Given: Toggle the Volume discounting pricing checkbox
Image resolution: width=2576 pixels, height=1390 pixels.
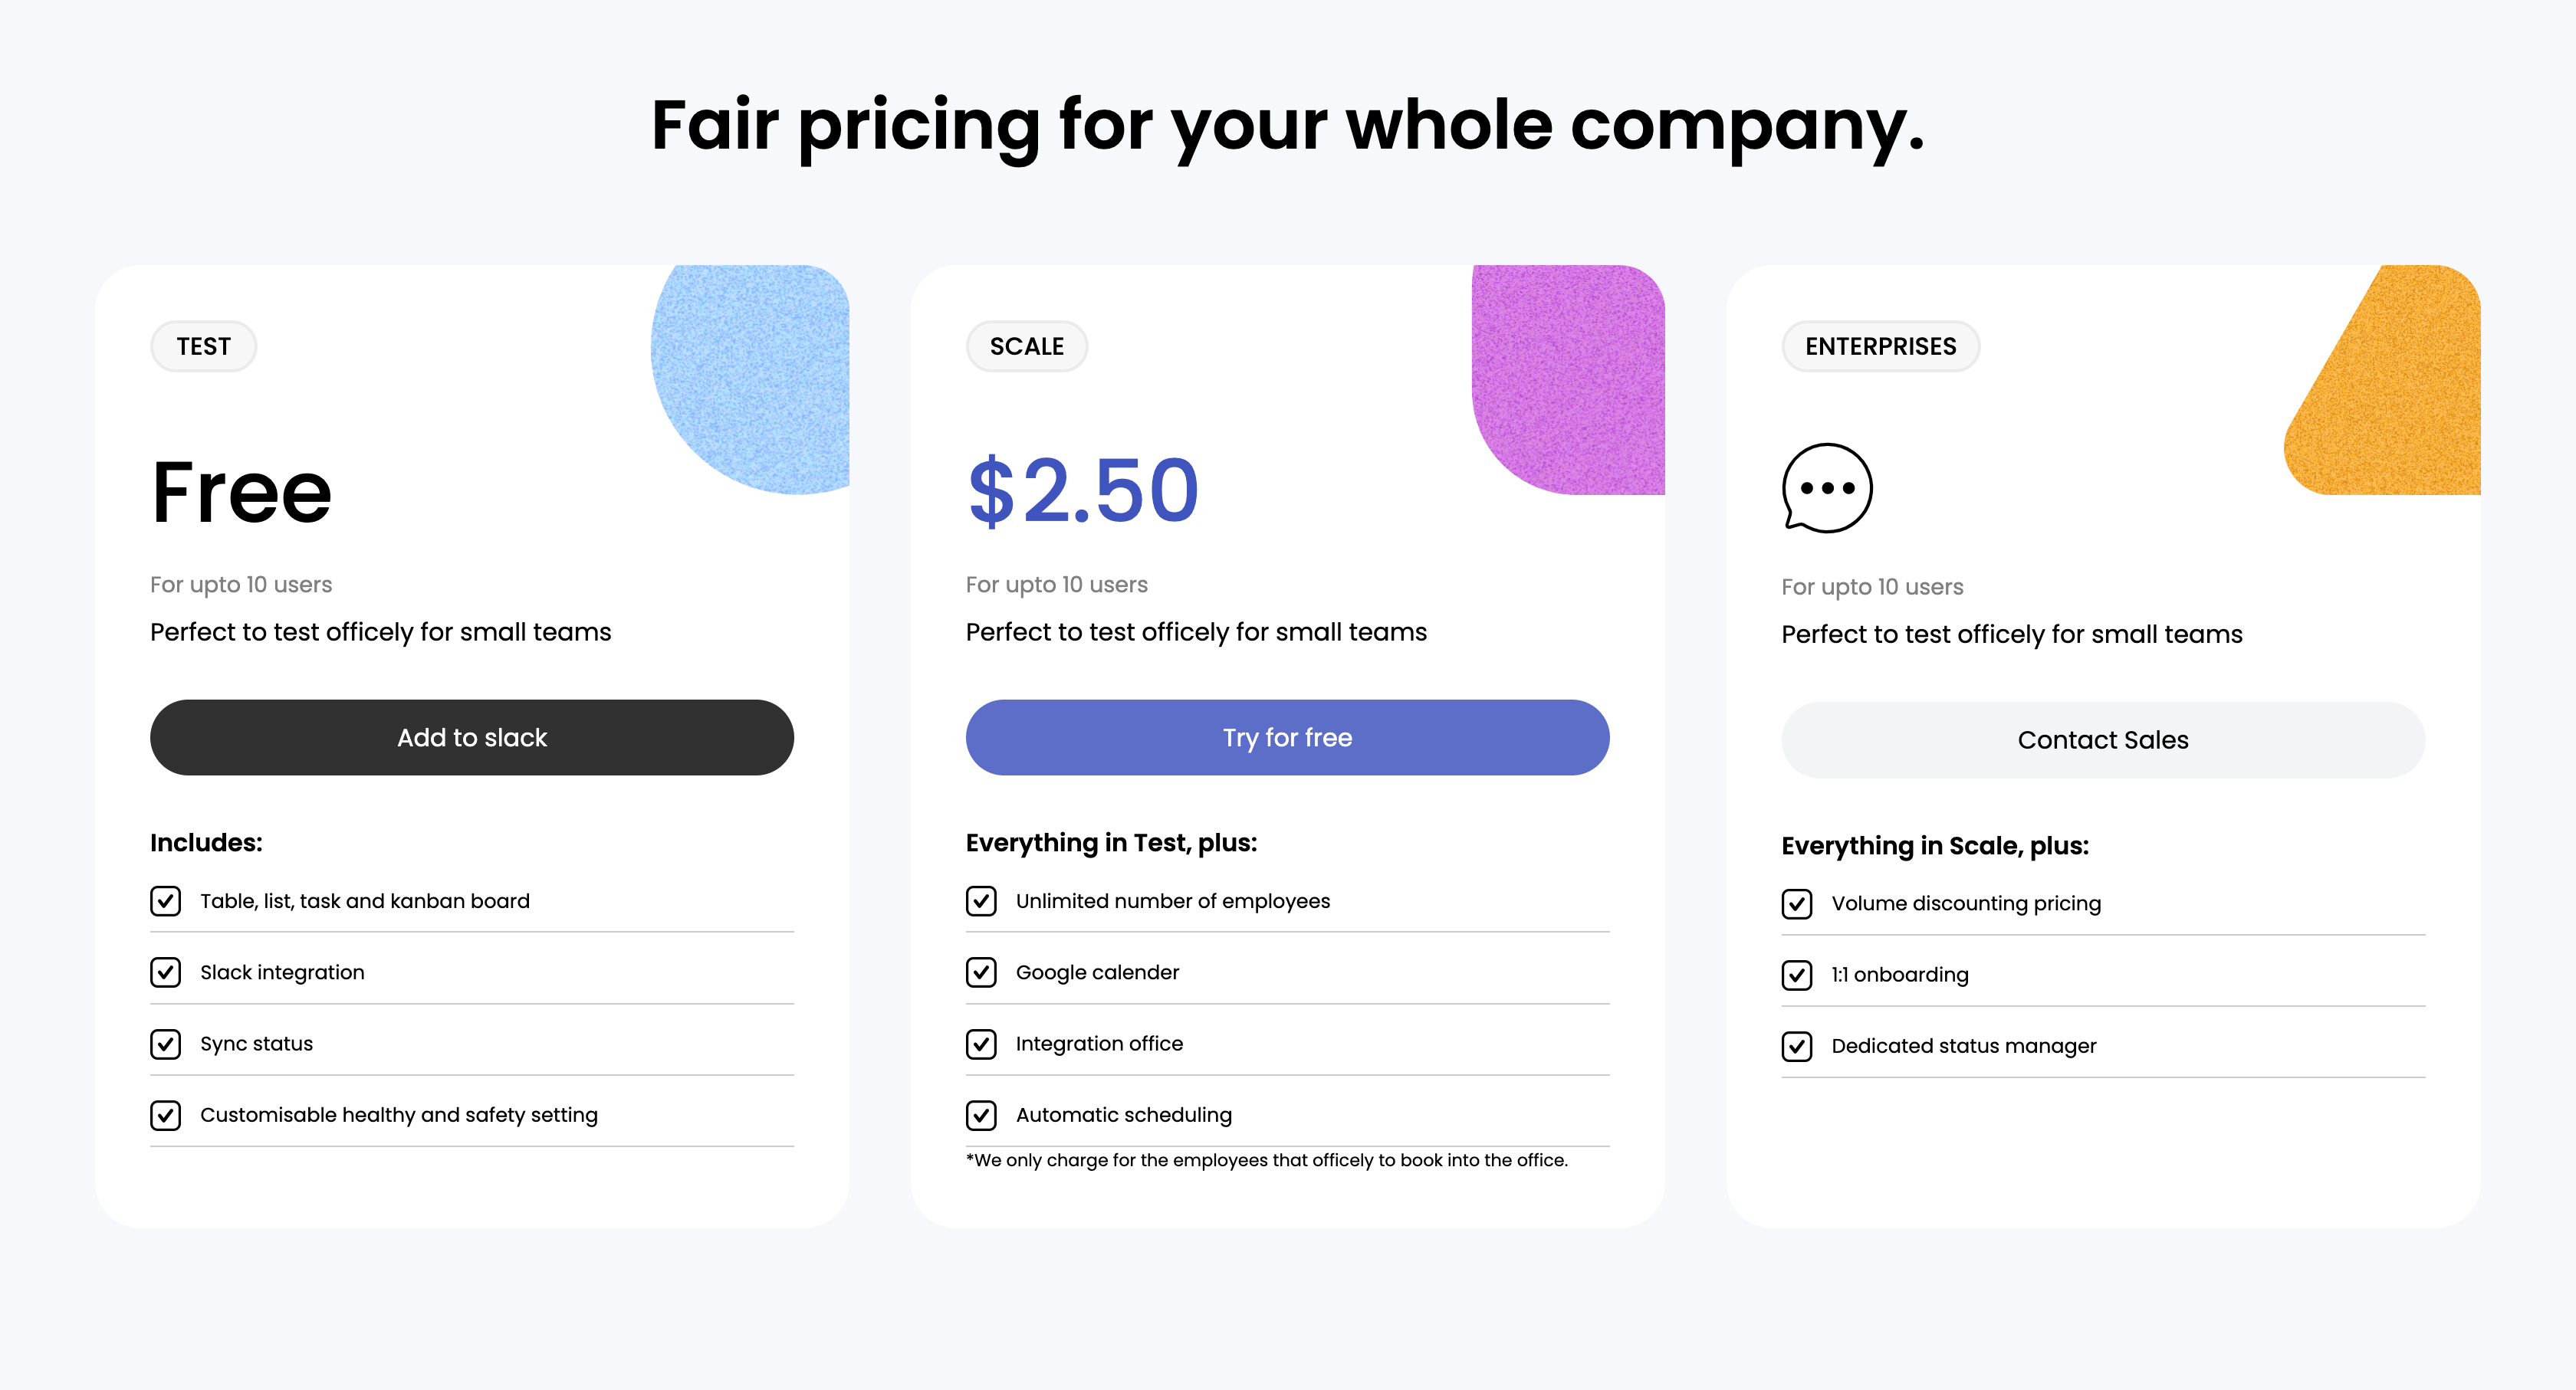Looking at the screenshot, I should point(1797,903).
